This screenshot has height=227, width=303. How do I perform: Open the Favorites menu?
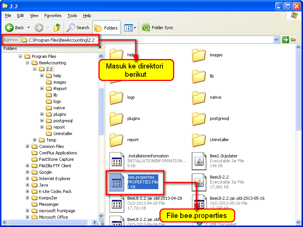(x=53, y=16)
